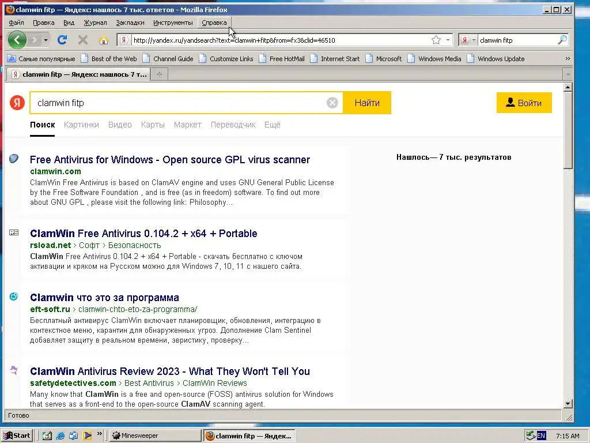Open ClamWin Free Antivirus 0.104.2 Portable link
Screen dimensions: 590x443
143,234
